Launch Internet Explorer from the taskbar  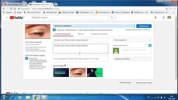pyautogui.click(x=12, y=97)
